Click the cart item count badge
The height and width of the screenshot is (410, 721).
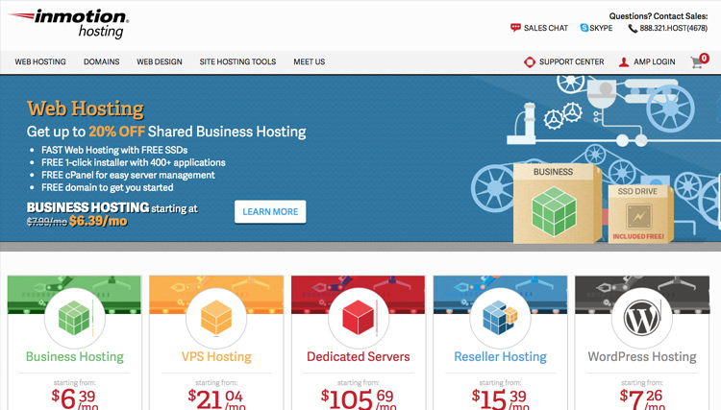[x=704, y=58]
